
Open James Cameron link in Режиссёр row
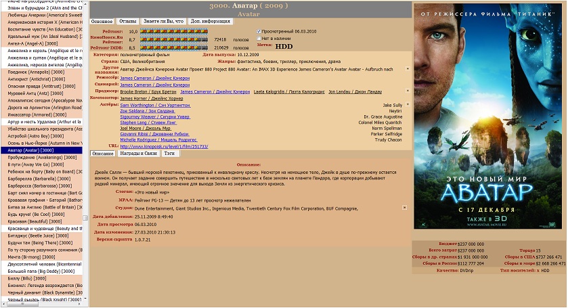point(154,79)
